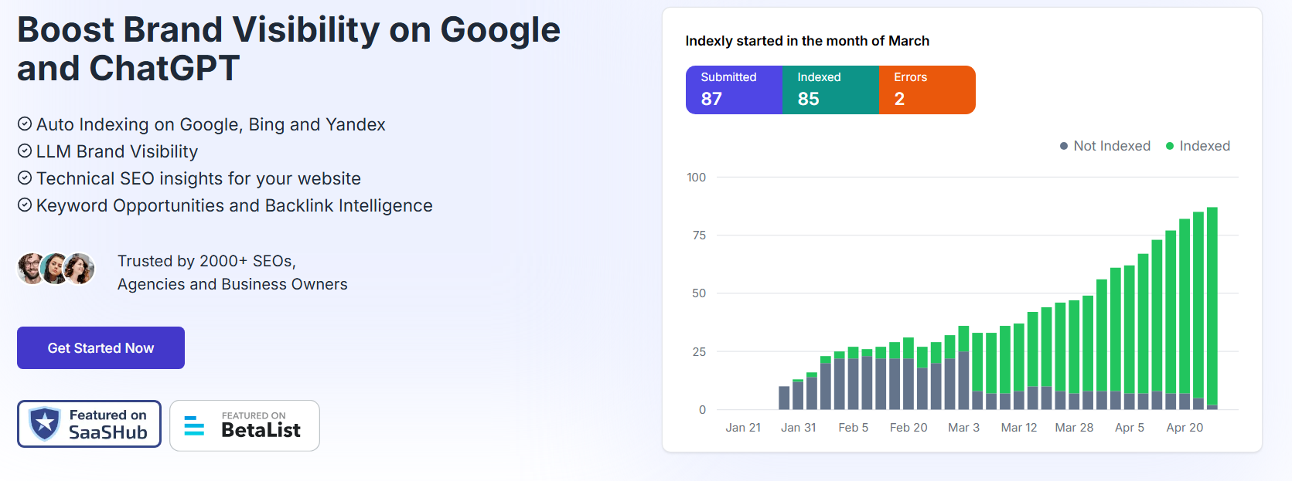Click the tallest green bar at chart end

tap(1212, 306)
